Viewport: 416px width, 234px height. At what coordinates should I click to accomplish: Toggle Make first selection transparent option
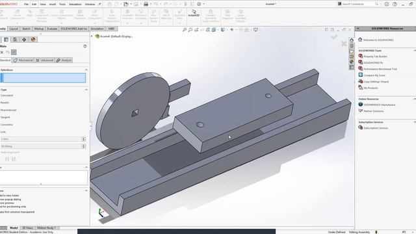(x=18, y=212)
